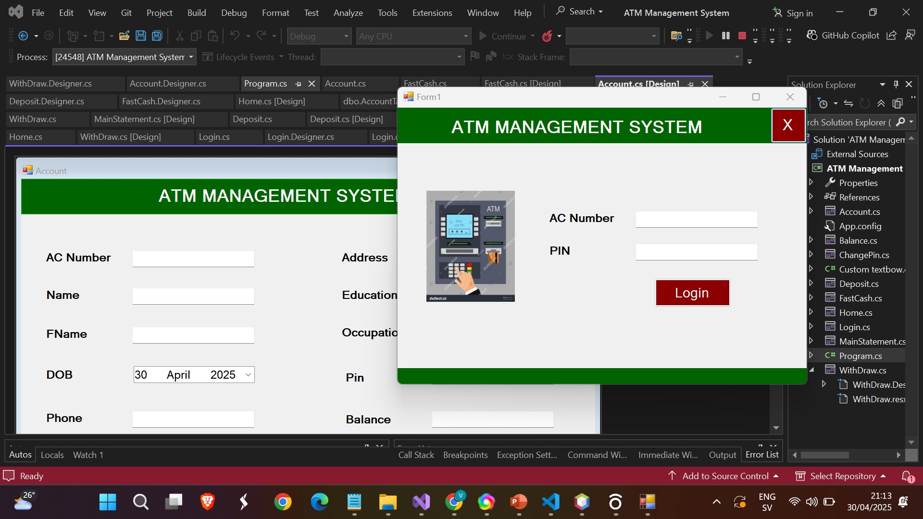The height and width of the screenshot is (519, 923).
Task: Click the Save All toolbar icon
Action: (157, 36)
